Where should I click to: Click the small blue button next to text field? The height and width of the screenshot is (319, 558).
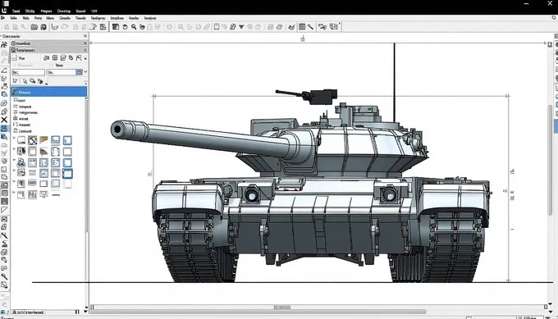(x=79, y=72)
